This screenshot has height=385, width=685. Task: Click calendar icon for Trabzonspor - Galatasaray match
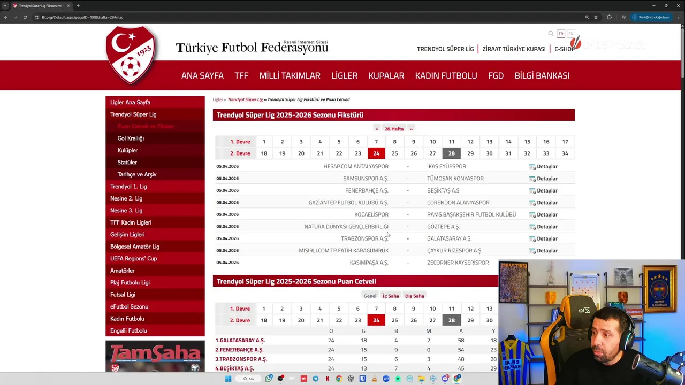[532, 239]
